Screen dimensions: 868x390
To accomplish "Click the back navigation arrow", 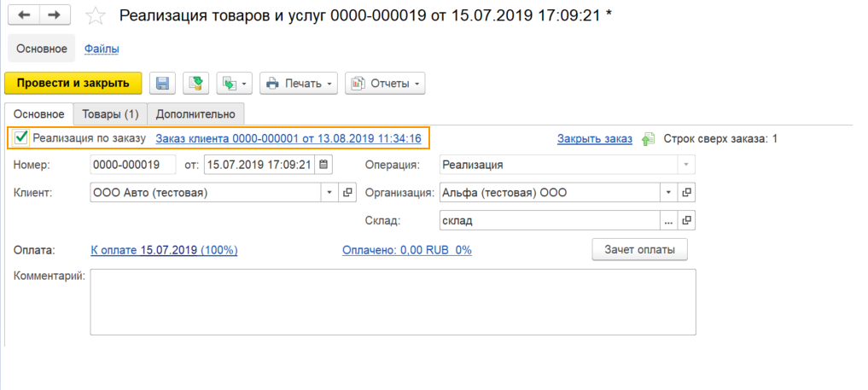I will coord(24,16).
